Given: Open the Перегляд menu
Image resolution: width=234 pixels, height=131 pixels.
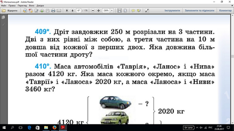Looking at the screenshot, I should pyautogui.click(x=22, y=6).
